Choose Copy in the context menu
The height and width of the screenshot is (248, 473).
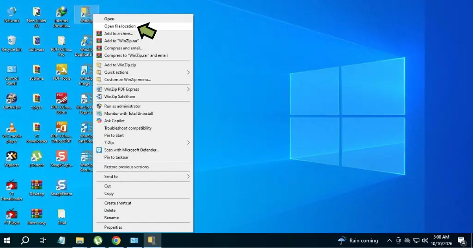pos(143,194)
